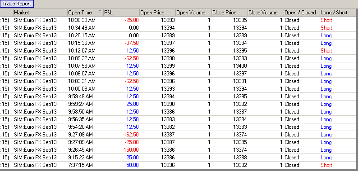Click close price 13384
This screenshot has width=358, height=171.
pyautogui.click(x=240, y=119)
